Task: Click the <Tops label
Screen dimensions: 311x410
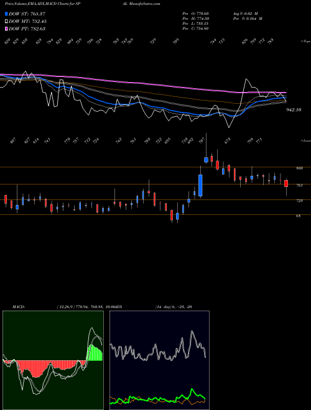Action: (x=306, y=42)
